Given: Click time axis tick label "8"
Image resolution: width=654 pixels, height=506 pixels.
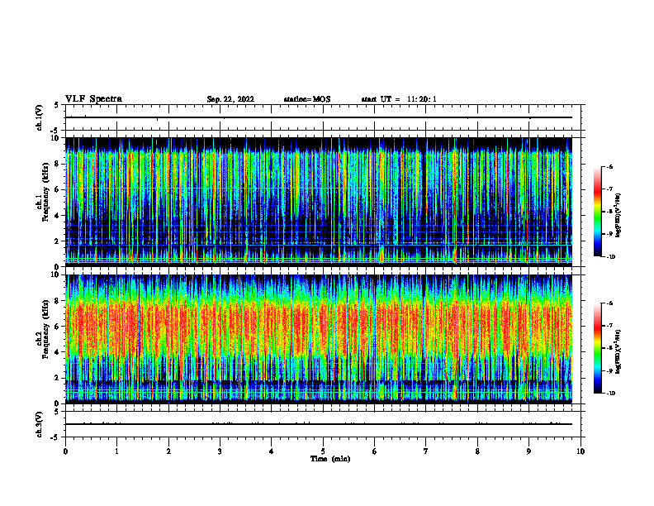Looking at the screenshot, I should pyautogui.click(x=477, y=451).
